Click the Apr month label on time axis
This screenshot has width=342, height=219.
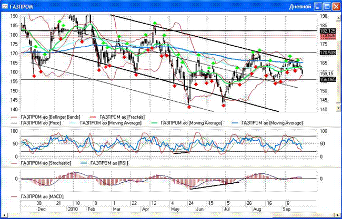click(145, 209)
